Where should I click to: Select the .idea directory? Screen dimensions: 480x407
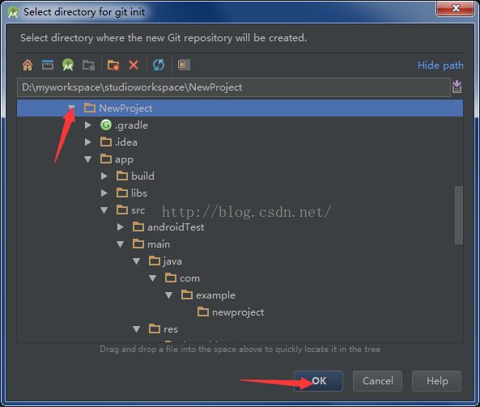pos(125,142)
